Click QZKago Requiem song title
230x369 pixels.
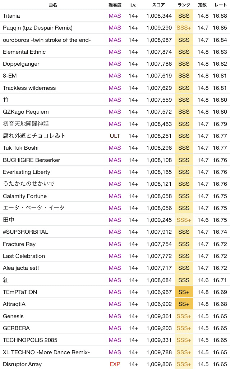pyautogui.click(x=26, y=112)
